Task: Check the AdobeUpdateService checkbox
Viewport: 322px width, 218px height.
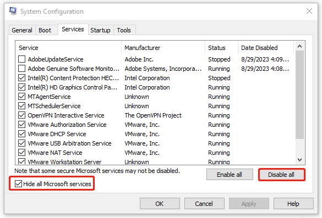Action: click(x=22, y=59)
